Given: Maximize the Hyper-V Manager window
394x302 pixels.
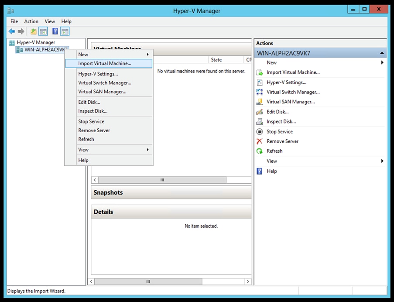Looking at the screenshot, I should click(364, 10).
